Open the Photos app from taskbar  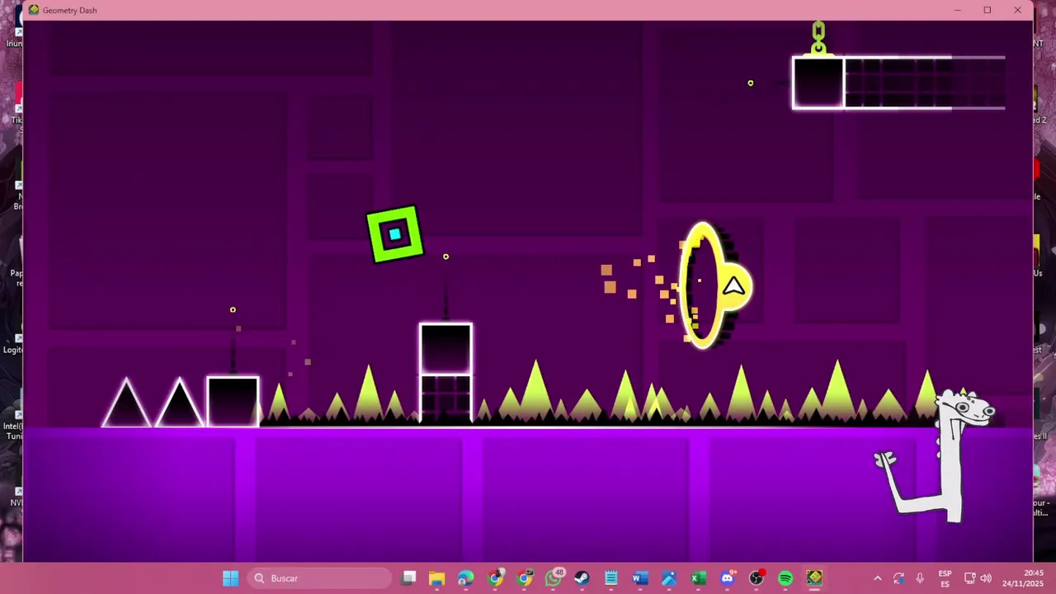(669, 578)
